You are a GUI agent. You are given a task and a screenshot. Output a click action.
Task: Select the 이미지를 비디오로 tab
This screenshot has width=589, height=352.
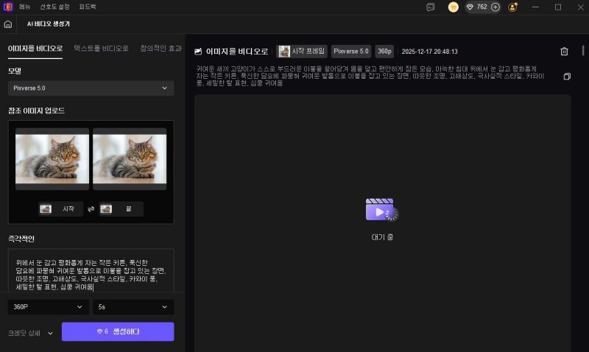pyautogui.click(x=35, y=49)
